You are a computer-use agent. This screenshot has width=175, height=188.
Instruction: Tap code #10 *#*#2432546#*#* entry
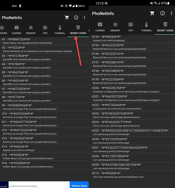coord(44,115)
